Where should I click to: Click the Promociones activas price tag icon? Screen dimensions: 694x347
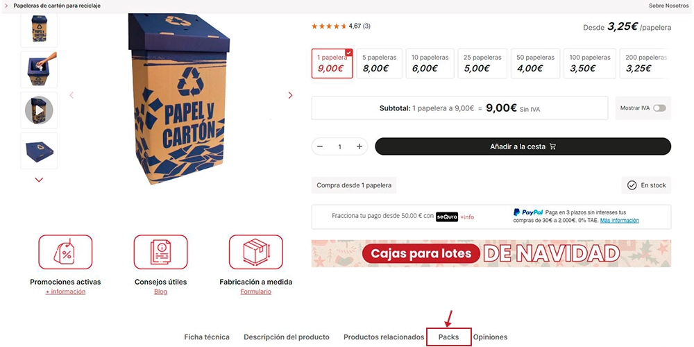pyautogui.click(x=65, y=252)
